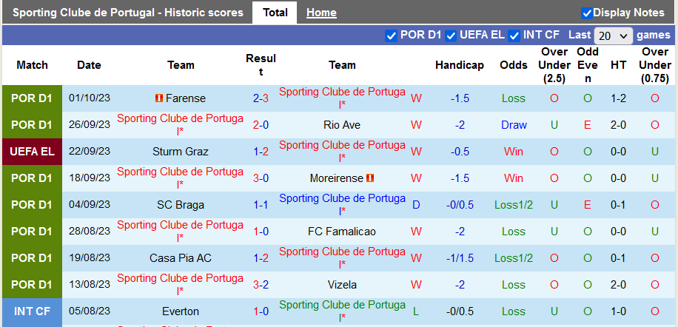
Task: Click the red card icon beside Moreirense
Action: [371, 178]
